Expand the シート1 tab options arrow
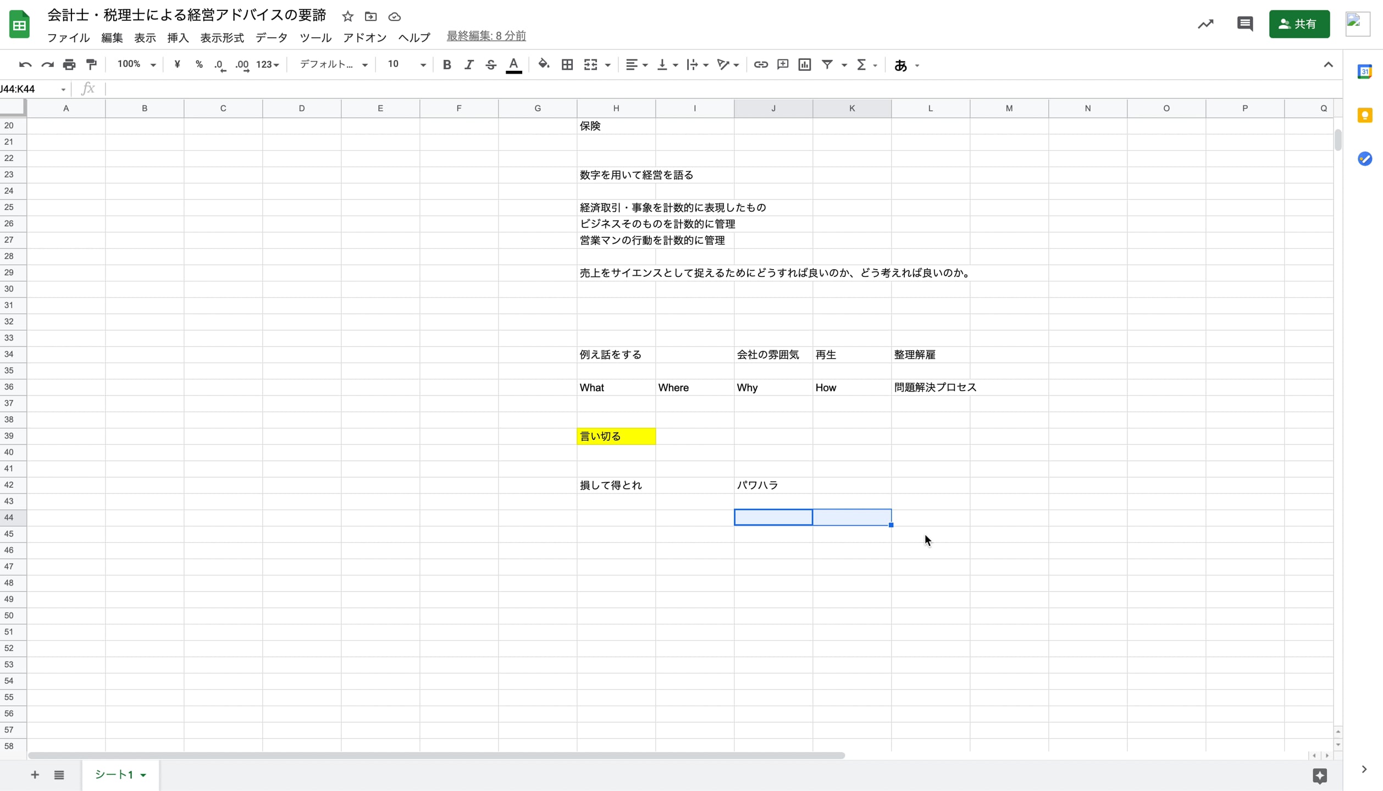Image resolution: width=1383 pixels, height=791 pixels. 143,775
